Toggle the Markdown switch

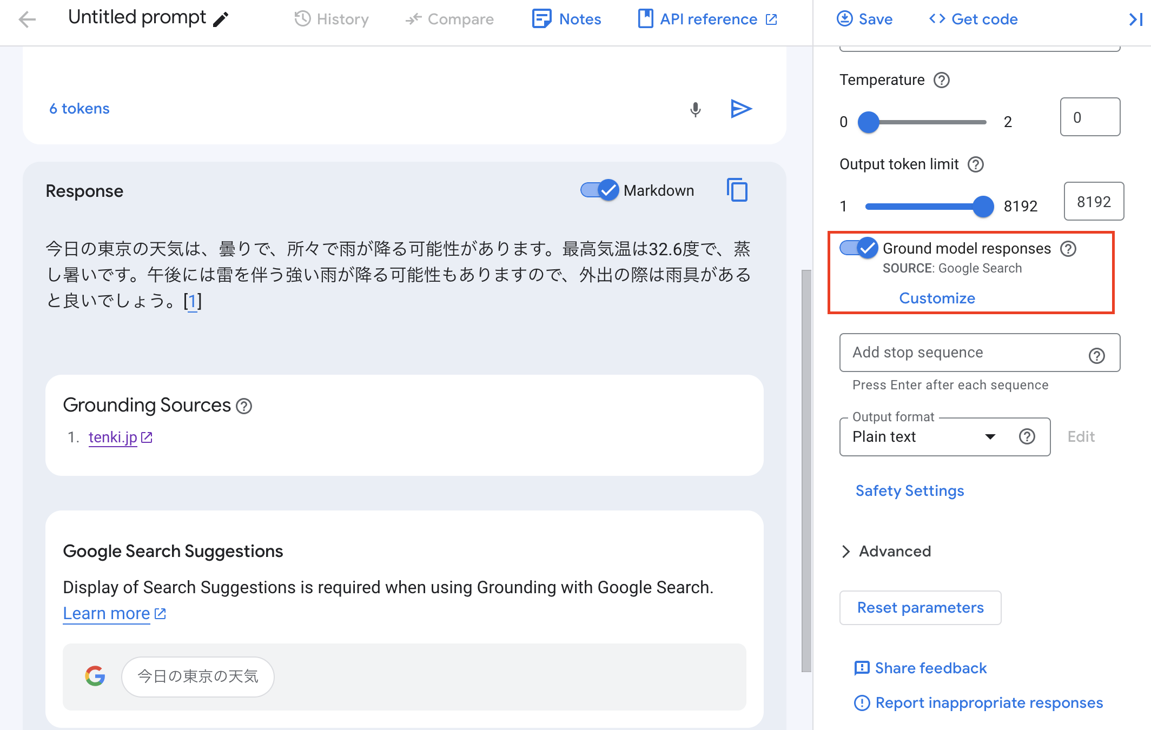pos(600,190)
